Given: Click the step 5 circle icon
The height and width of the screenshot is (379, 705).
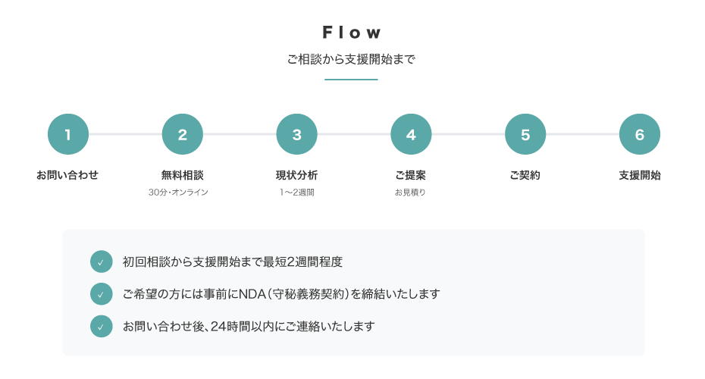Looking at the screenshot, I should tap(525, 135).
